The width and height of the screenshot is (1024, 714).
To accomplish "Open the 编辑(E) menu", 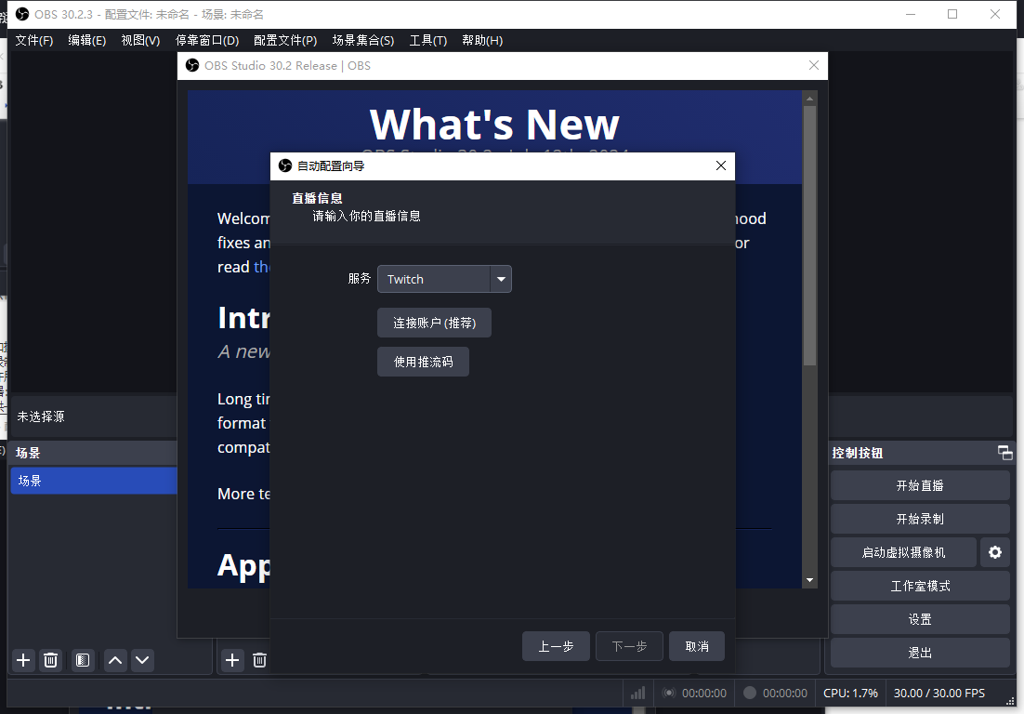I will [86, 41].
